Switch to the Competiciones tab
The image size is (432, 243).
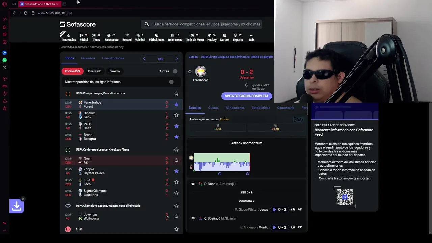113,58
